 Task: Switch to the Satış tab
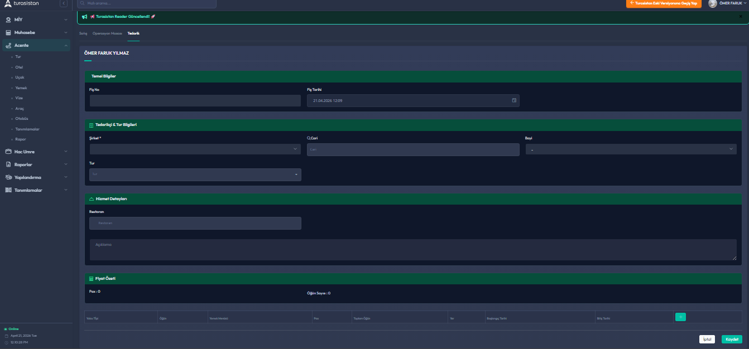click(83, 33)
